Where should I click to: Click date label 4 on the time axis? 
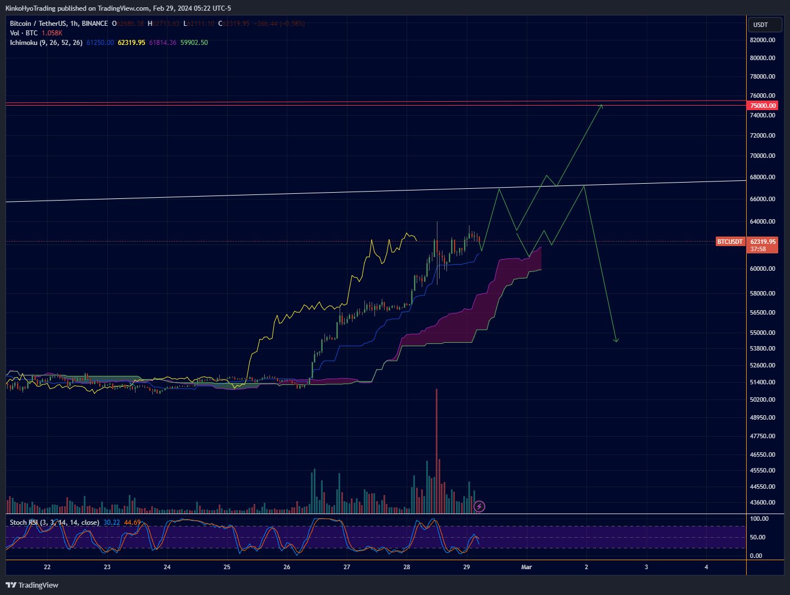click(706, 567)
